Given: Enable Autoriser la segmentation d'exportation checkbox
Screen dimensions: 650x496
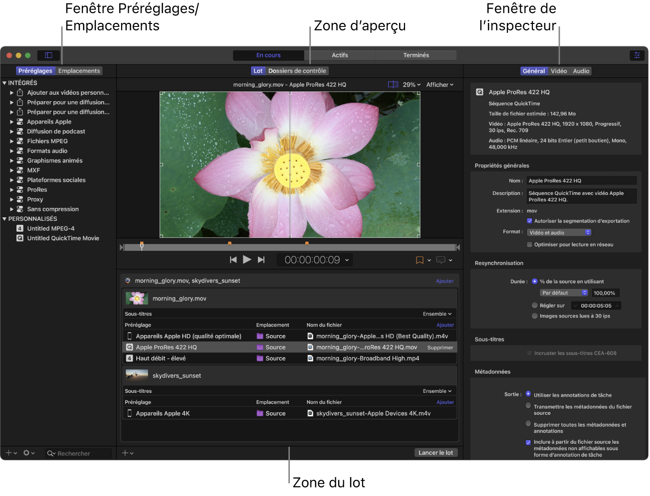Looking at the screenshot, I should [x=529, y=221].
